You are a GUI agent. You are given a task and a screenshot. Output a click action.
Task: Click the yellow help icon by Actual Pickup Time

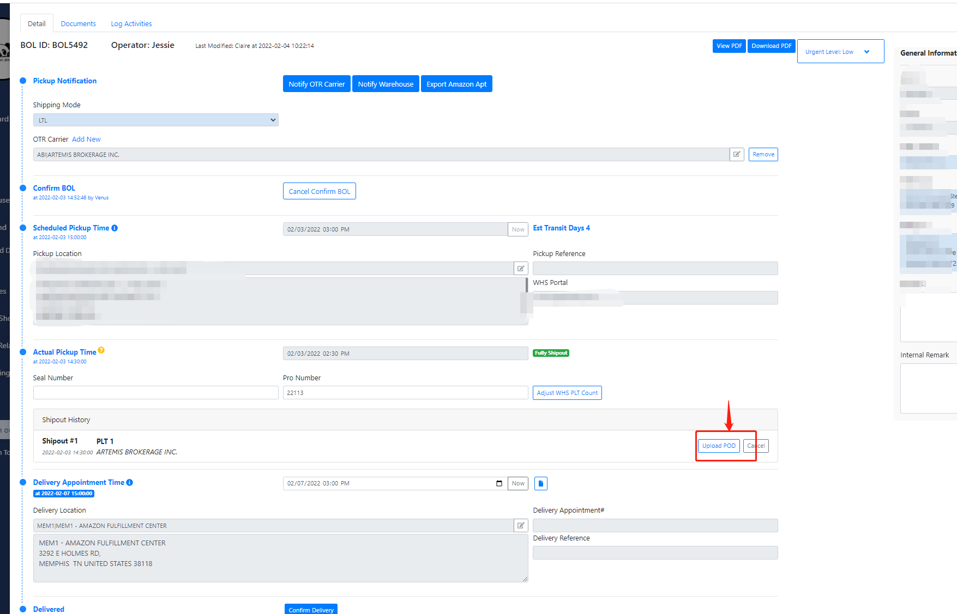pyautogui.click(x=101, y=351)
